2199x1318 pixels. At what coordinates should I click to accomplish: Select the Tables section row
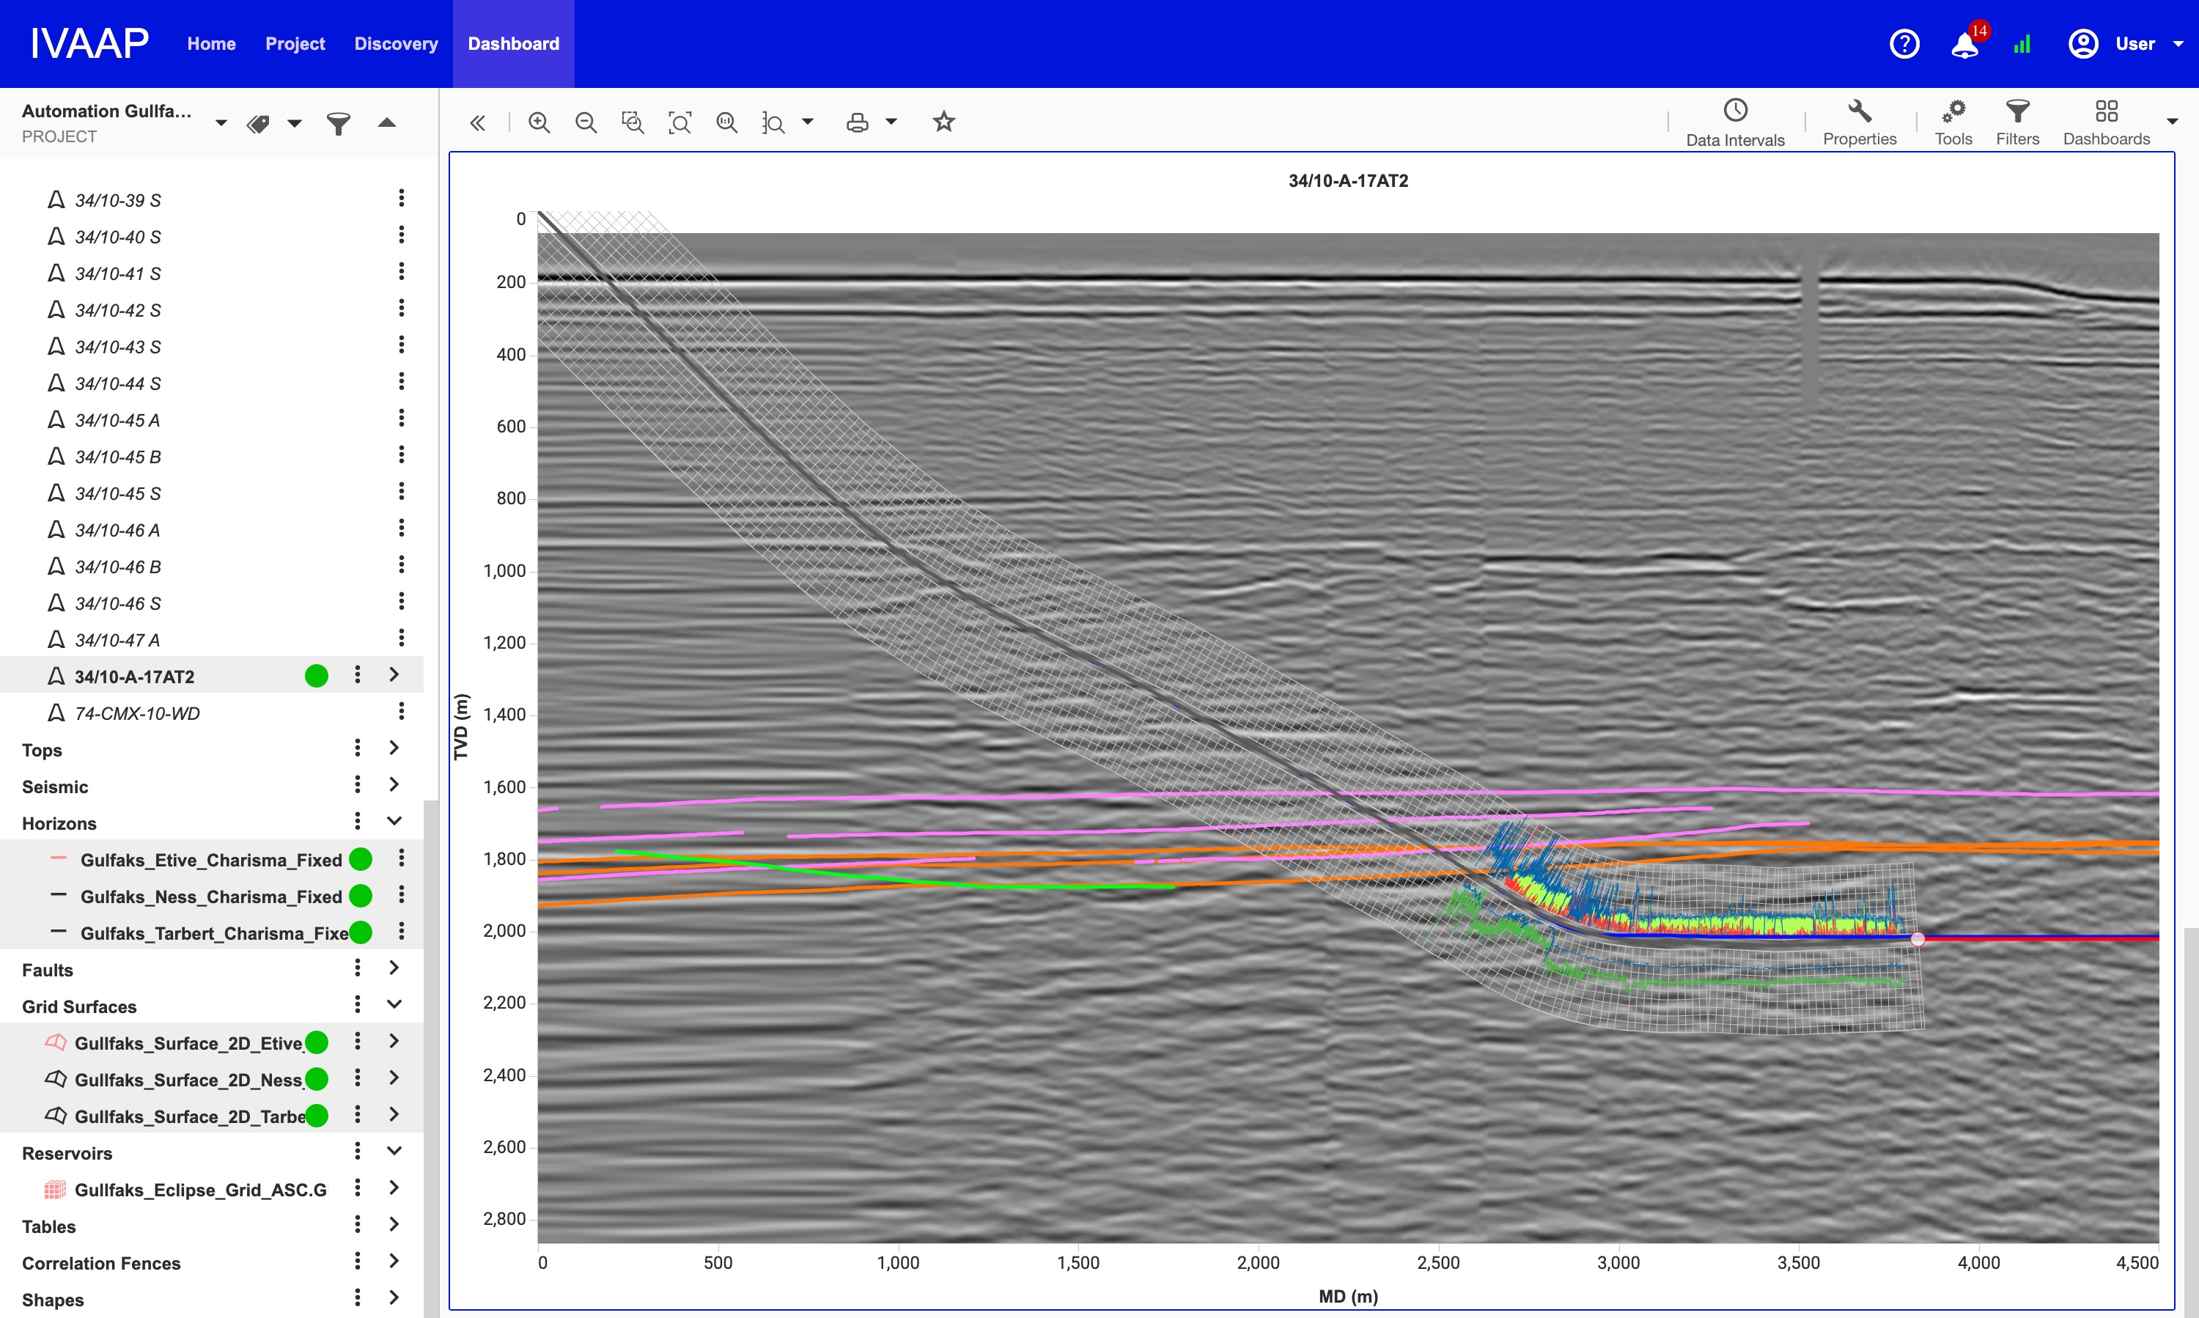[211, 1226]
